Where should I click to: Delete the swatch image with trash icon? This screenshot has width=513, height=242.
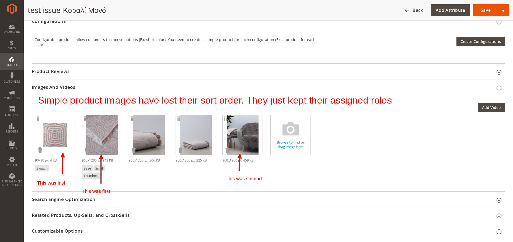[40, 150]
